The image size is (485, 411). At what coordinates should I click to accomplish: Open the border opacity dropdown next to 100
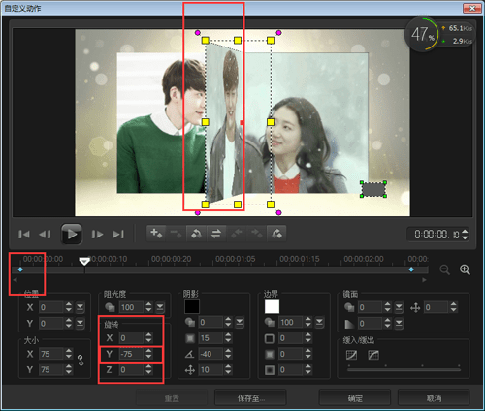(x=319, y=322)
